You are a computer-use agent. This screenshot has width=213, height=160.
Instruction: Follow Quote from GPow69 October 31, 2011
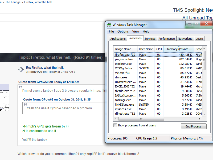click(57, 99)
